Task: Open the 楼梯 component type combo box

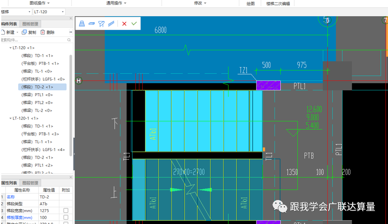Action: pos(16,12)
